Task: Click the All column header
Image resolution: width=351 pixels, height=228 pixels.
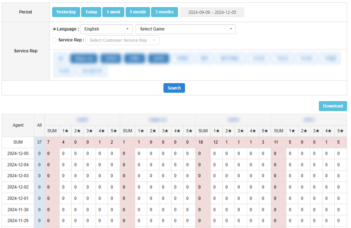Action: coord(39,125)
